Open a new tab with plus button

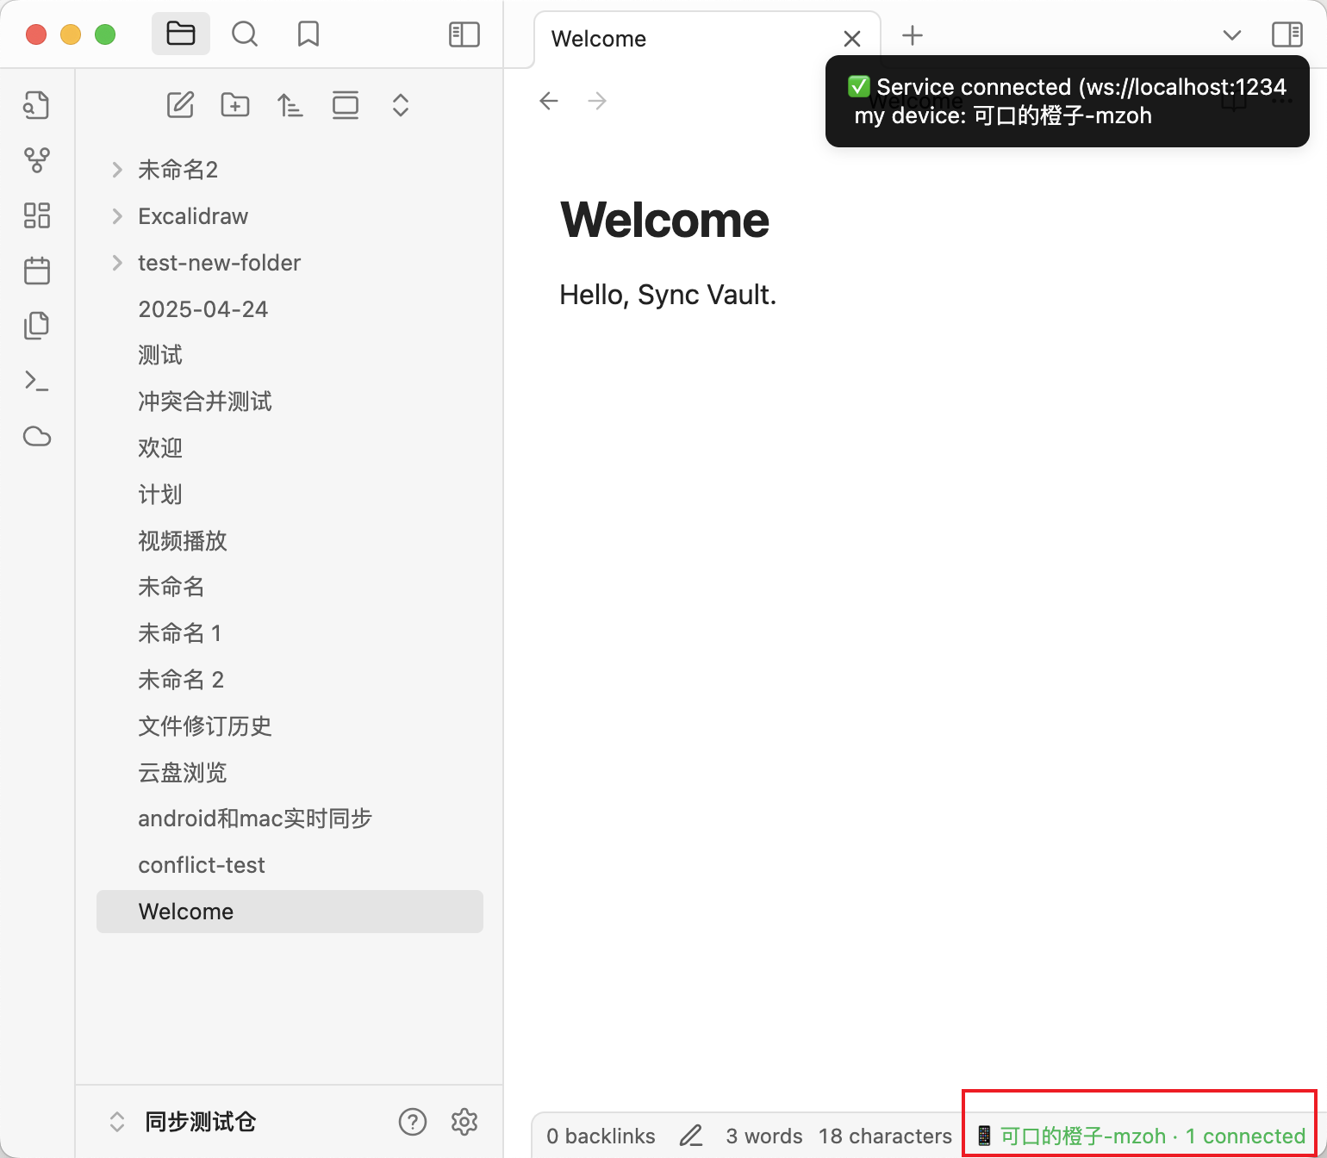913,35
